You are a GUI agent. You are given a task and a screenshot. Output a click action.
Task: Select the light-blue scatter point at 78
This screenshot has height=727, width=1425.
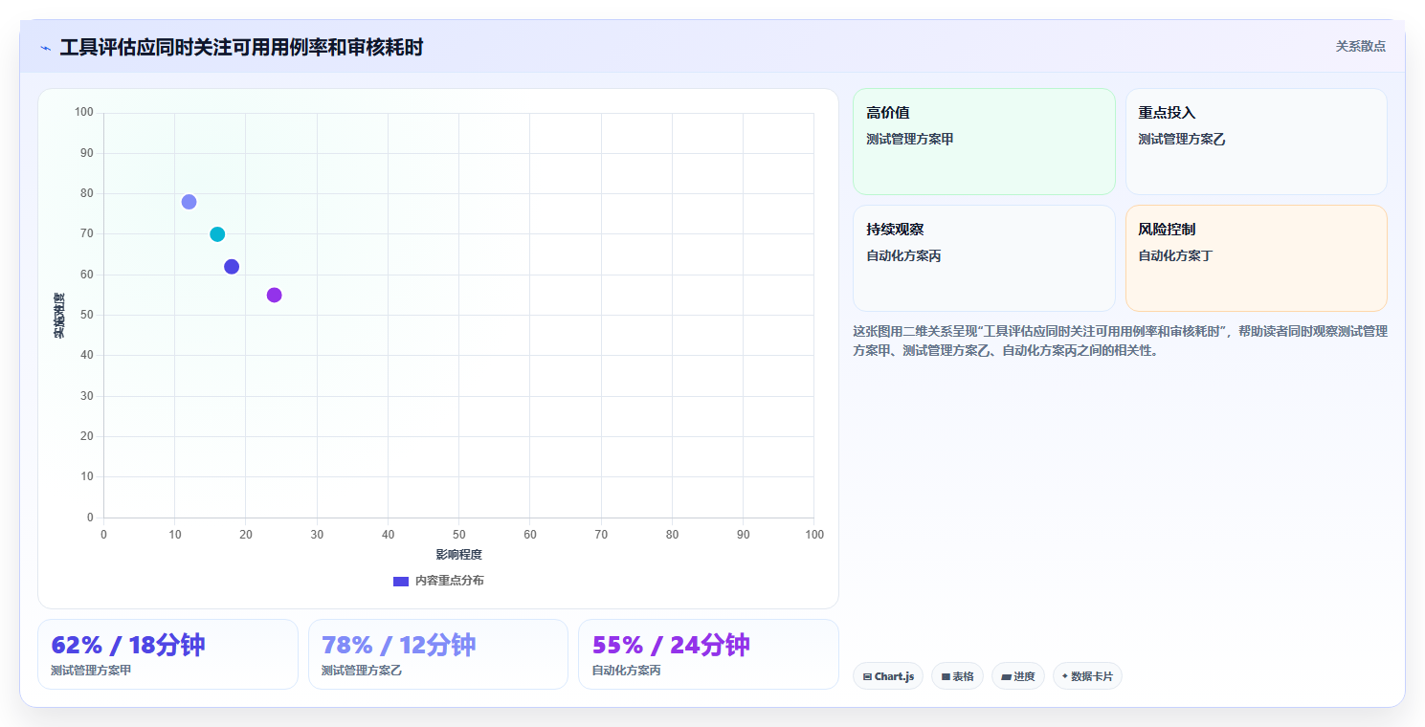coord(189,202)
